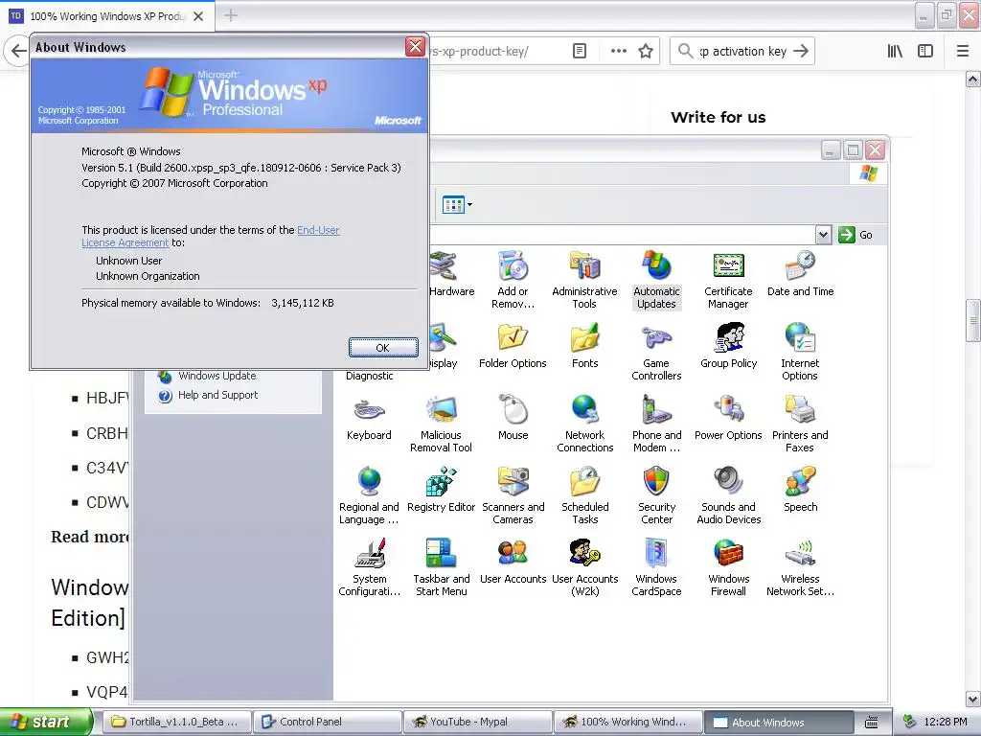The height and width of the screenshot is (736, 981).
Task: Switch to Tortilla_v1.1.0_Beta taskbar item
Action: pos(176,722)
